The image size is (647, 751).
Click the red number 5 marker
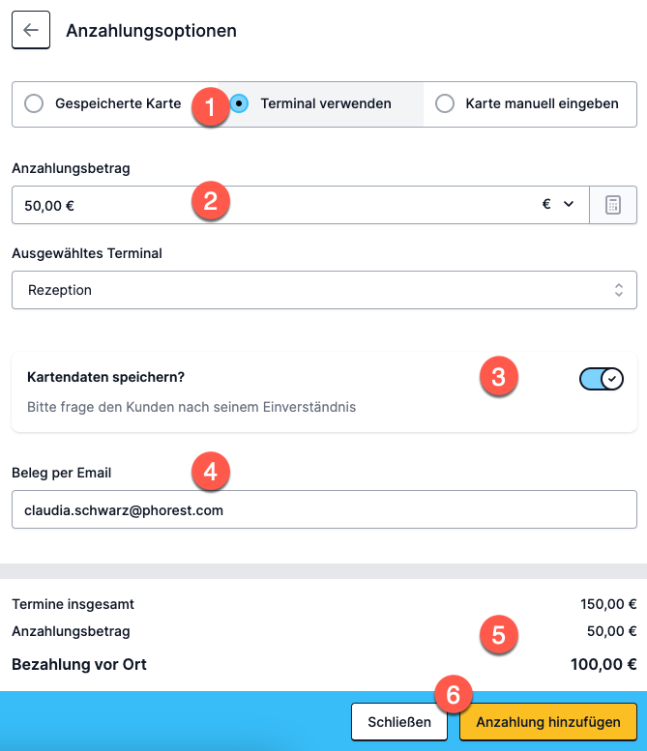498,635
